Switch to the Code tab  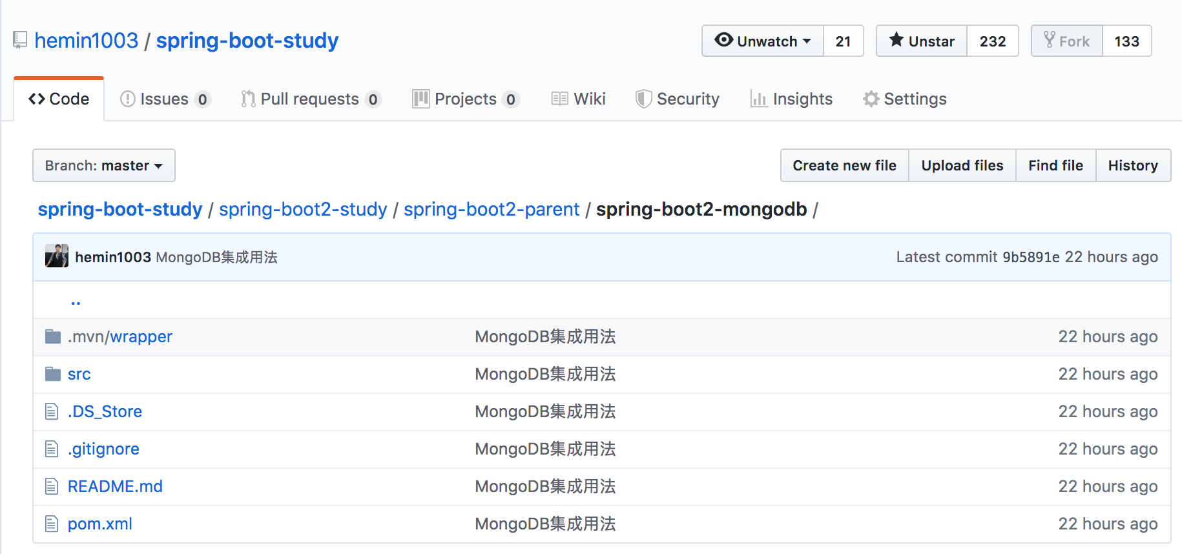click(59, 99)
